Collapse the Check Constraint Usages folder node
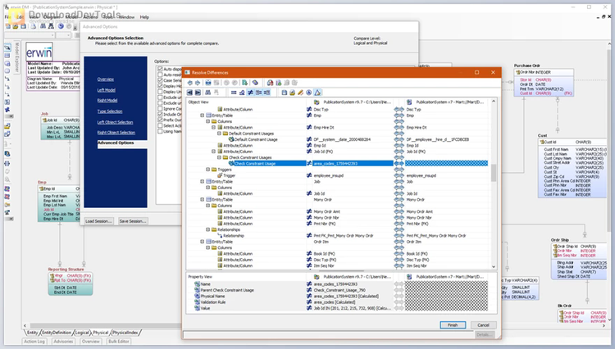The width and height of the screenshot is (615, 349). 219,157
